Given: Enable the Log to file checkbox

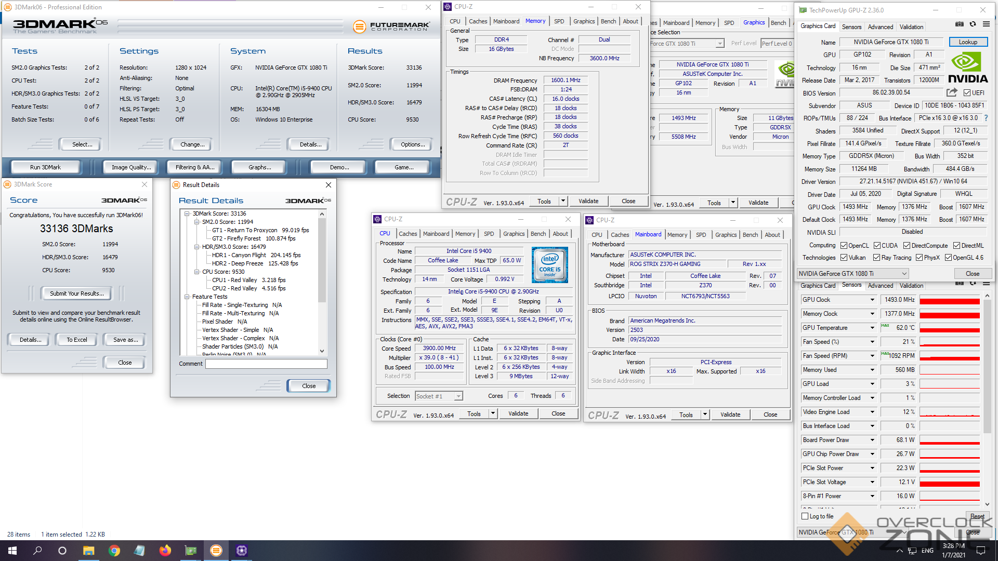Looking at the screenshot, I should (805, 516).
